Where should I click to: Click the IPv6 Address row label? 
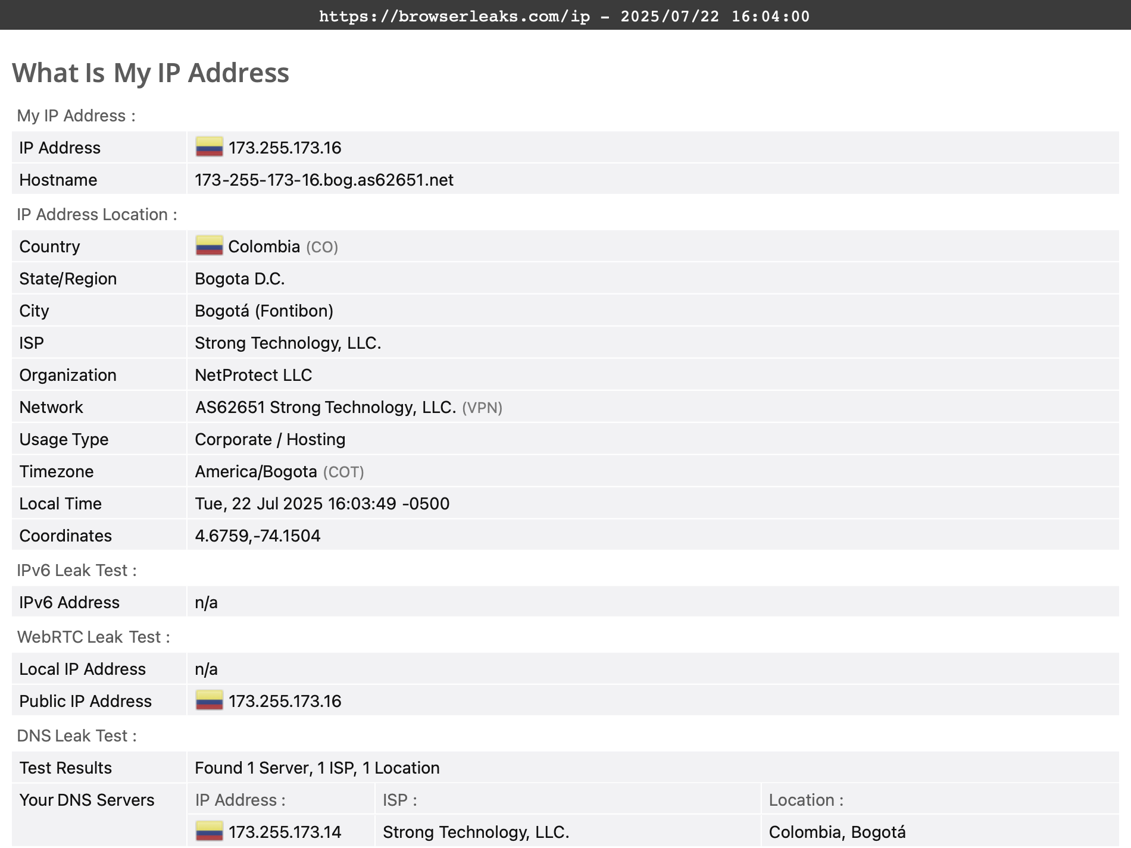69,602
